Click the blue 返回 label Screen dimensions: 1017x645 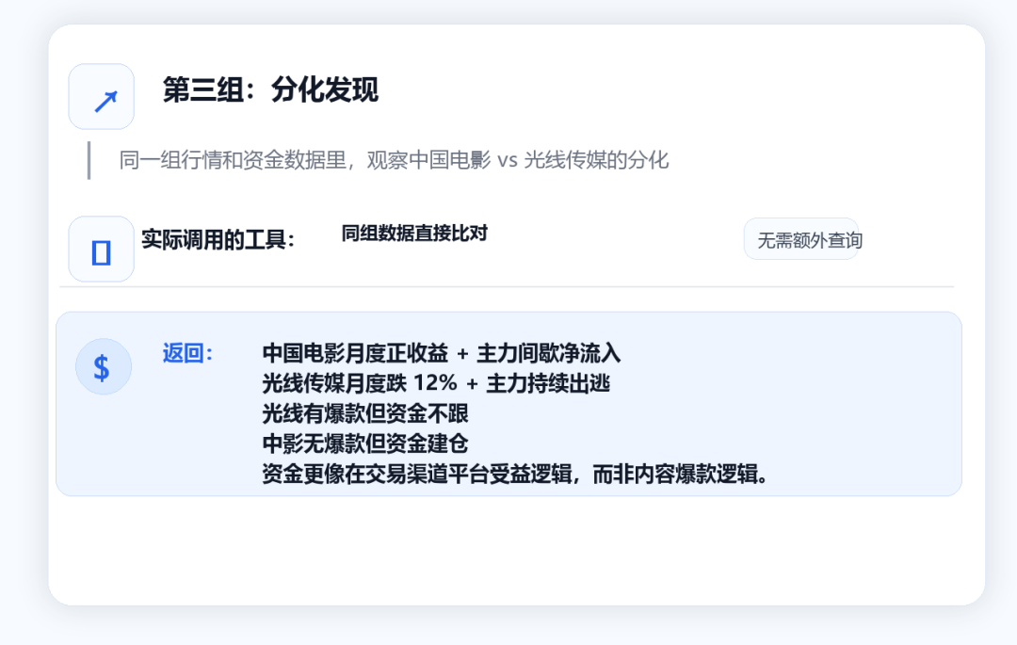point(186,353)
